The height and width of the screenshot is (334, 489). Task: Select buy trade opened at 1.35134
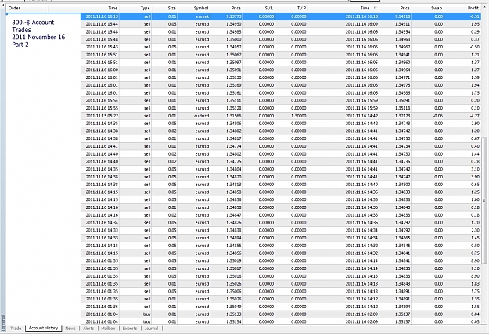coord(281,321)
